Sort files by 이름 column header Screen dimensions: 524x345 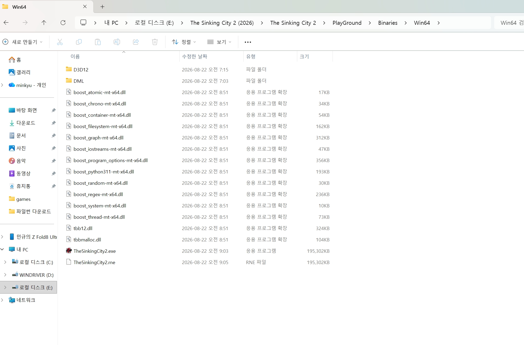pos(75,56)
